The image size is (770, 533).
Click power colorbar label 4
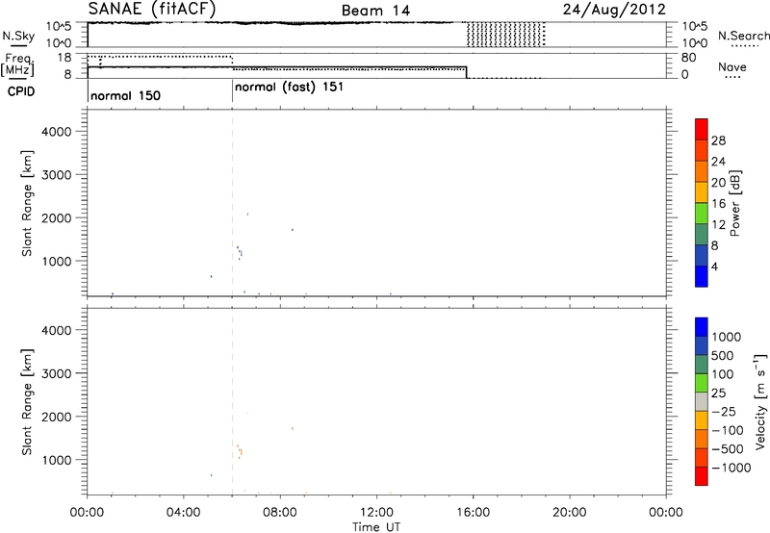pos(715,266)
